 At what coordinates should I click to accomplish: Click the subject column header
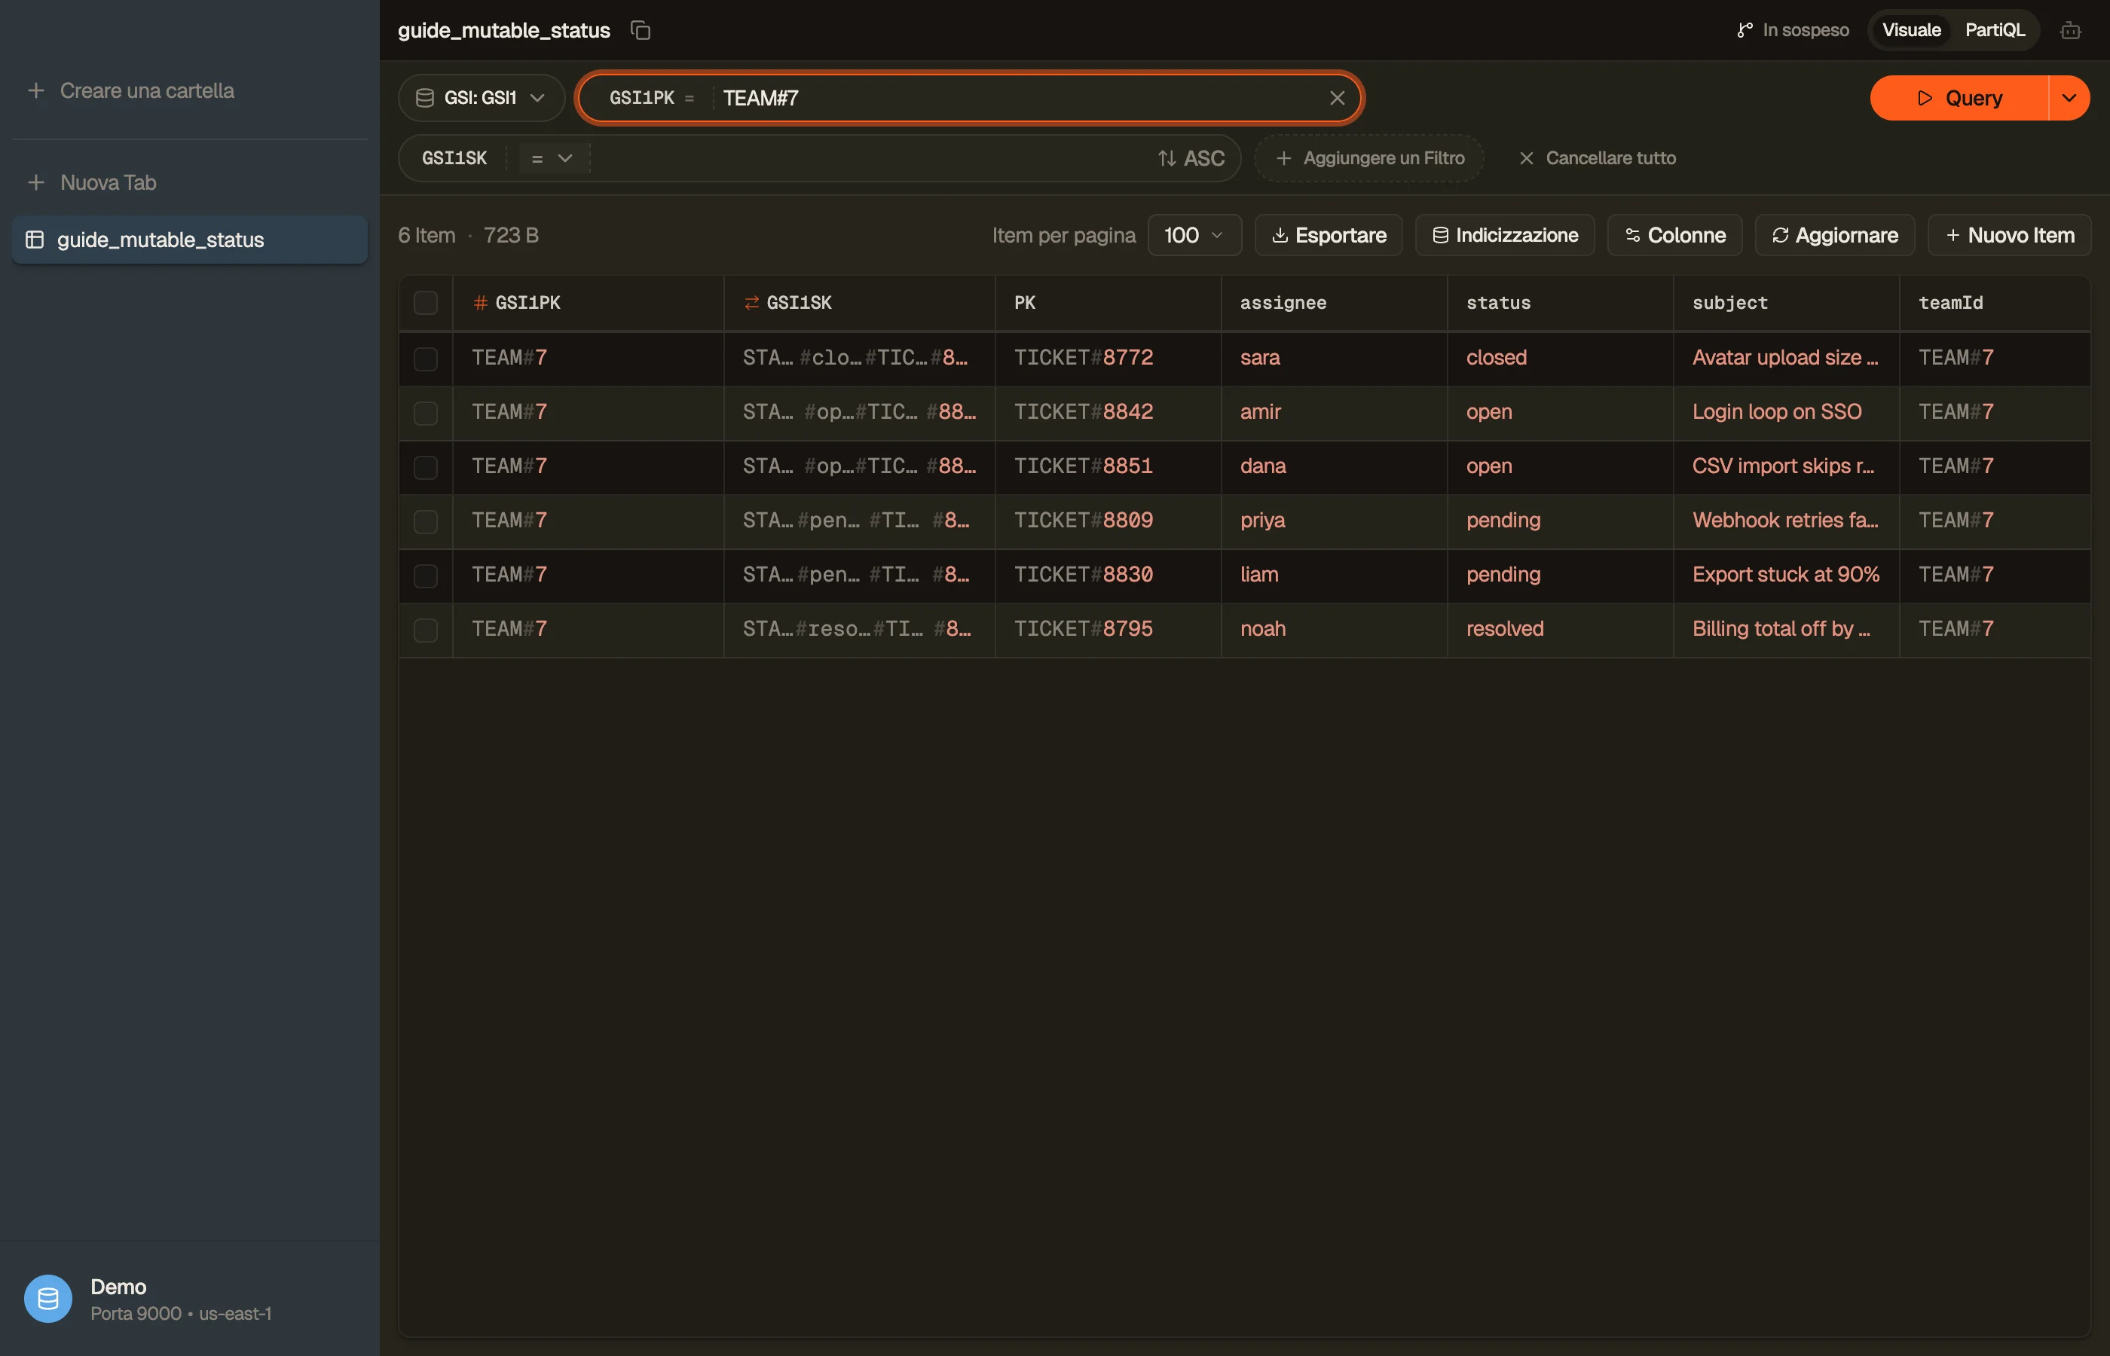1786,303
